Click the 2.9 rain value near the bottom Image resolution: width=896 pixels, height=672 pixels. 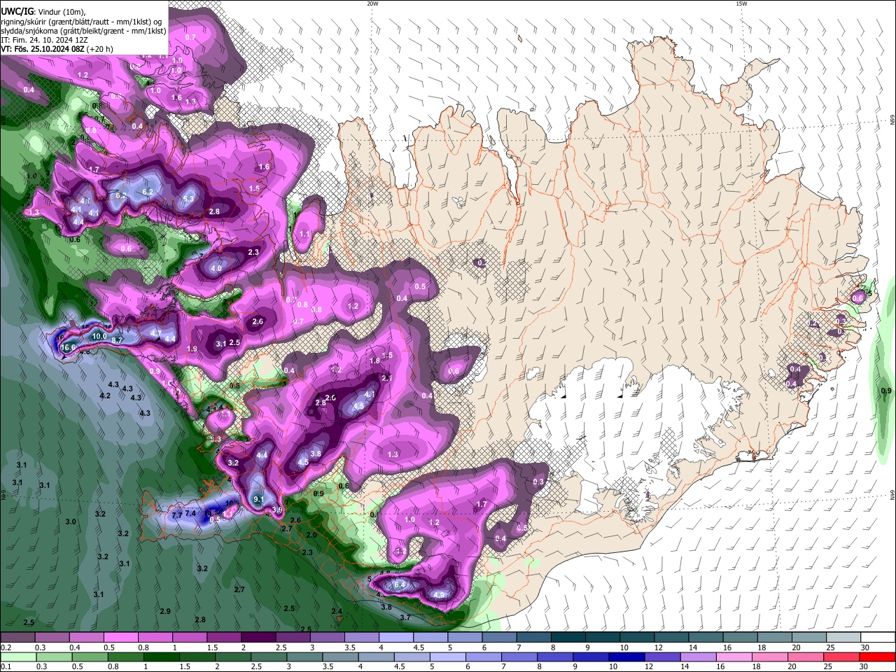pyautogui.click(x=165, y=611)
